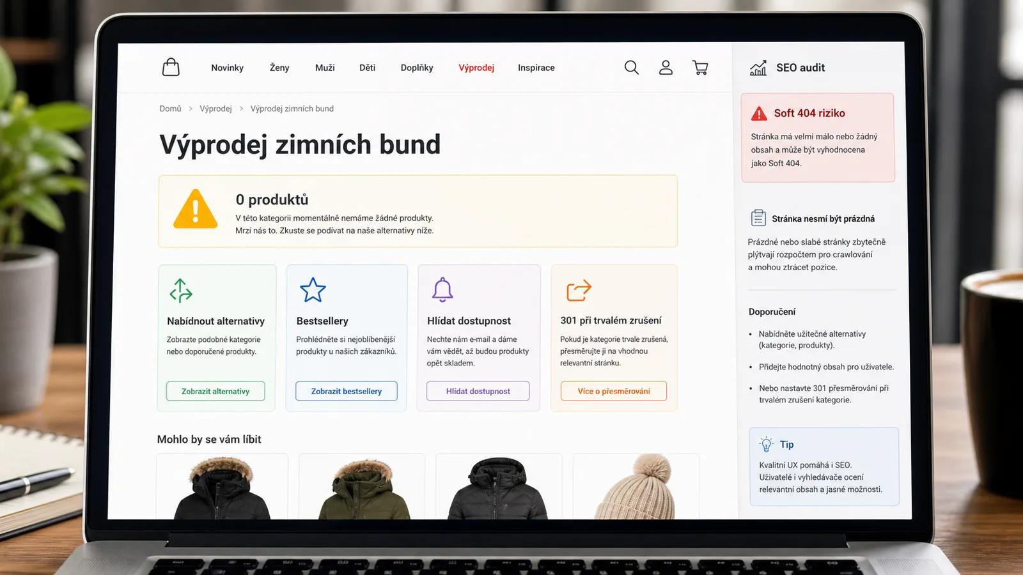Click the Hlídat dostupnost card title
This screenshot has height=575, width=1023.
(x=469, y=321)
